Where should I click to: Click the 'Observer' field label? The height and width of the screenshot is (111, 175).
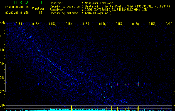click(x=56, y=3)
